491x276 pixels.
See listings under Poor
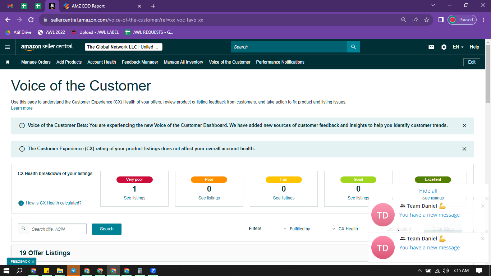(x=209, y=198)
